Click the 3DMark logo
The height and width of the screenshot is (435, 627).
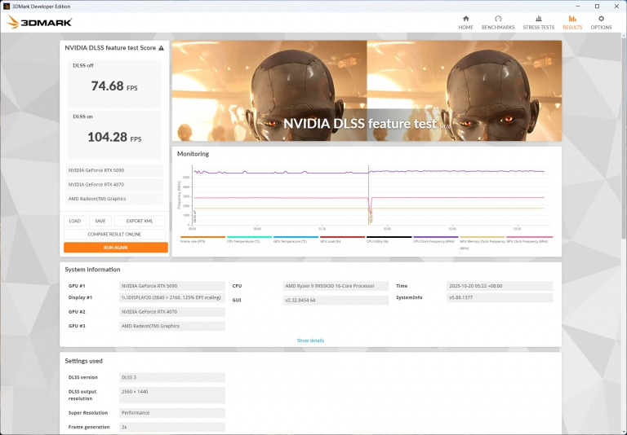coord(39,22)
